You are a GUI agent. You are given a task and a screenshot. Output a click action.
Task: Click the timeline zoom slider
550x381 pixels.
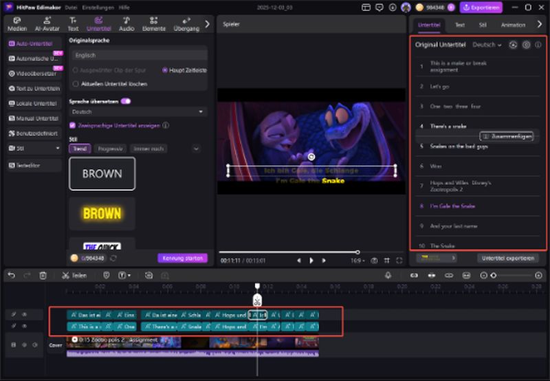point(494,275)
